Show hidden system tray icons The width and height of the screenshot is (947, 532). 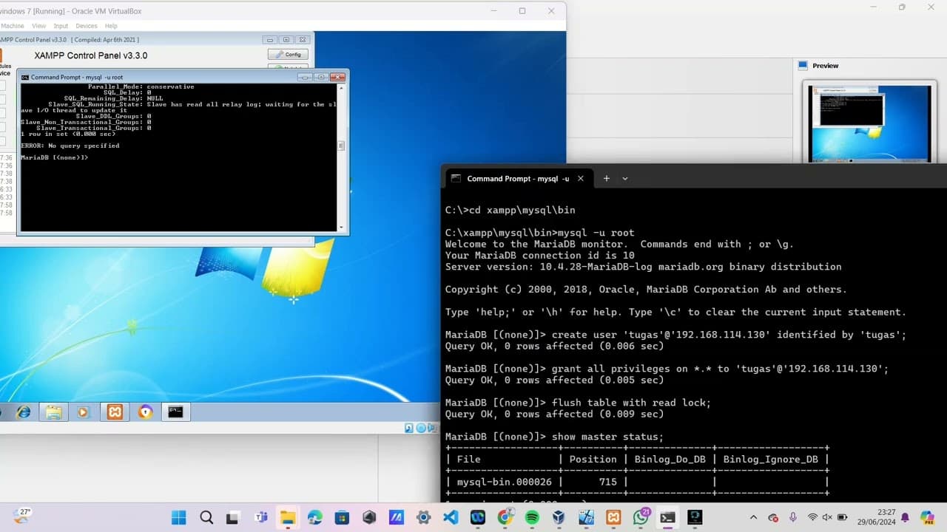point(753,517)
